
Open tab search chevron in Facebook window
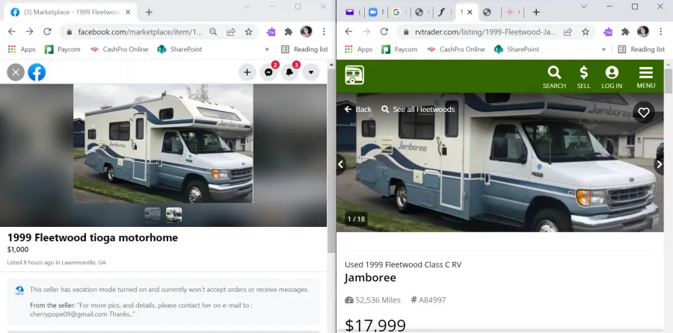point(248,7)
